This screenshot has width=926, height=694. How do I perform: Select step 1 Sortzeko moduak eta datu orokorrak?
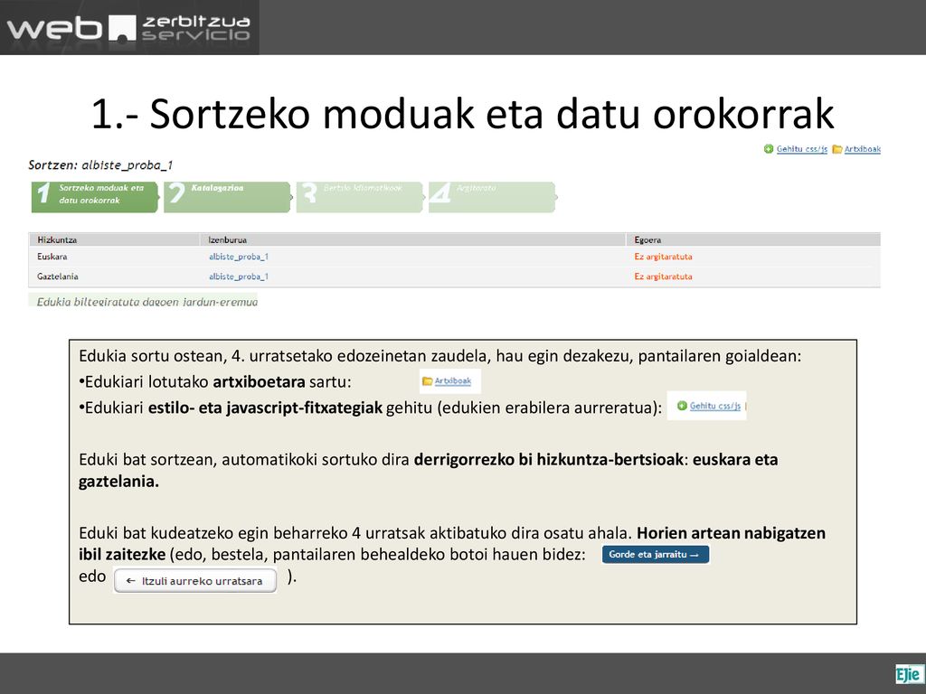click(94, 196)
